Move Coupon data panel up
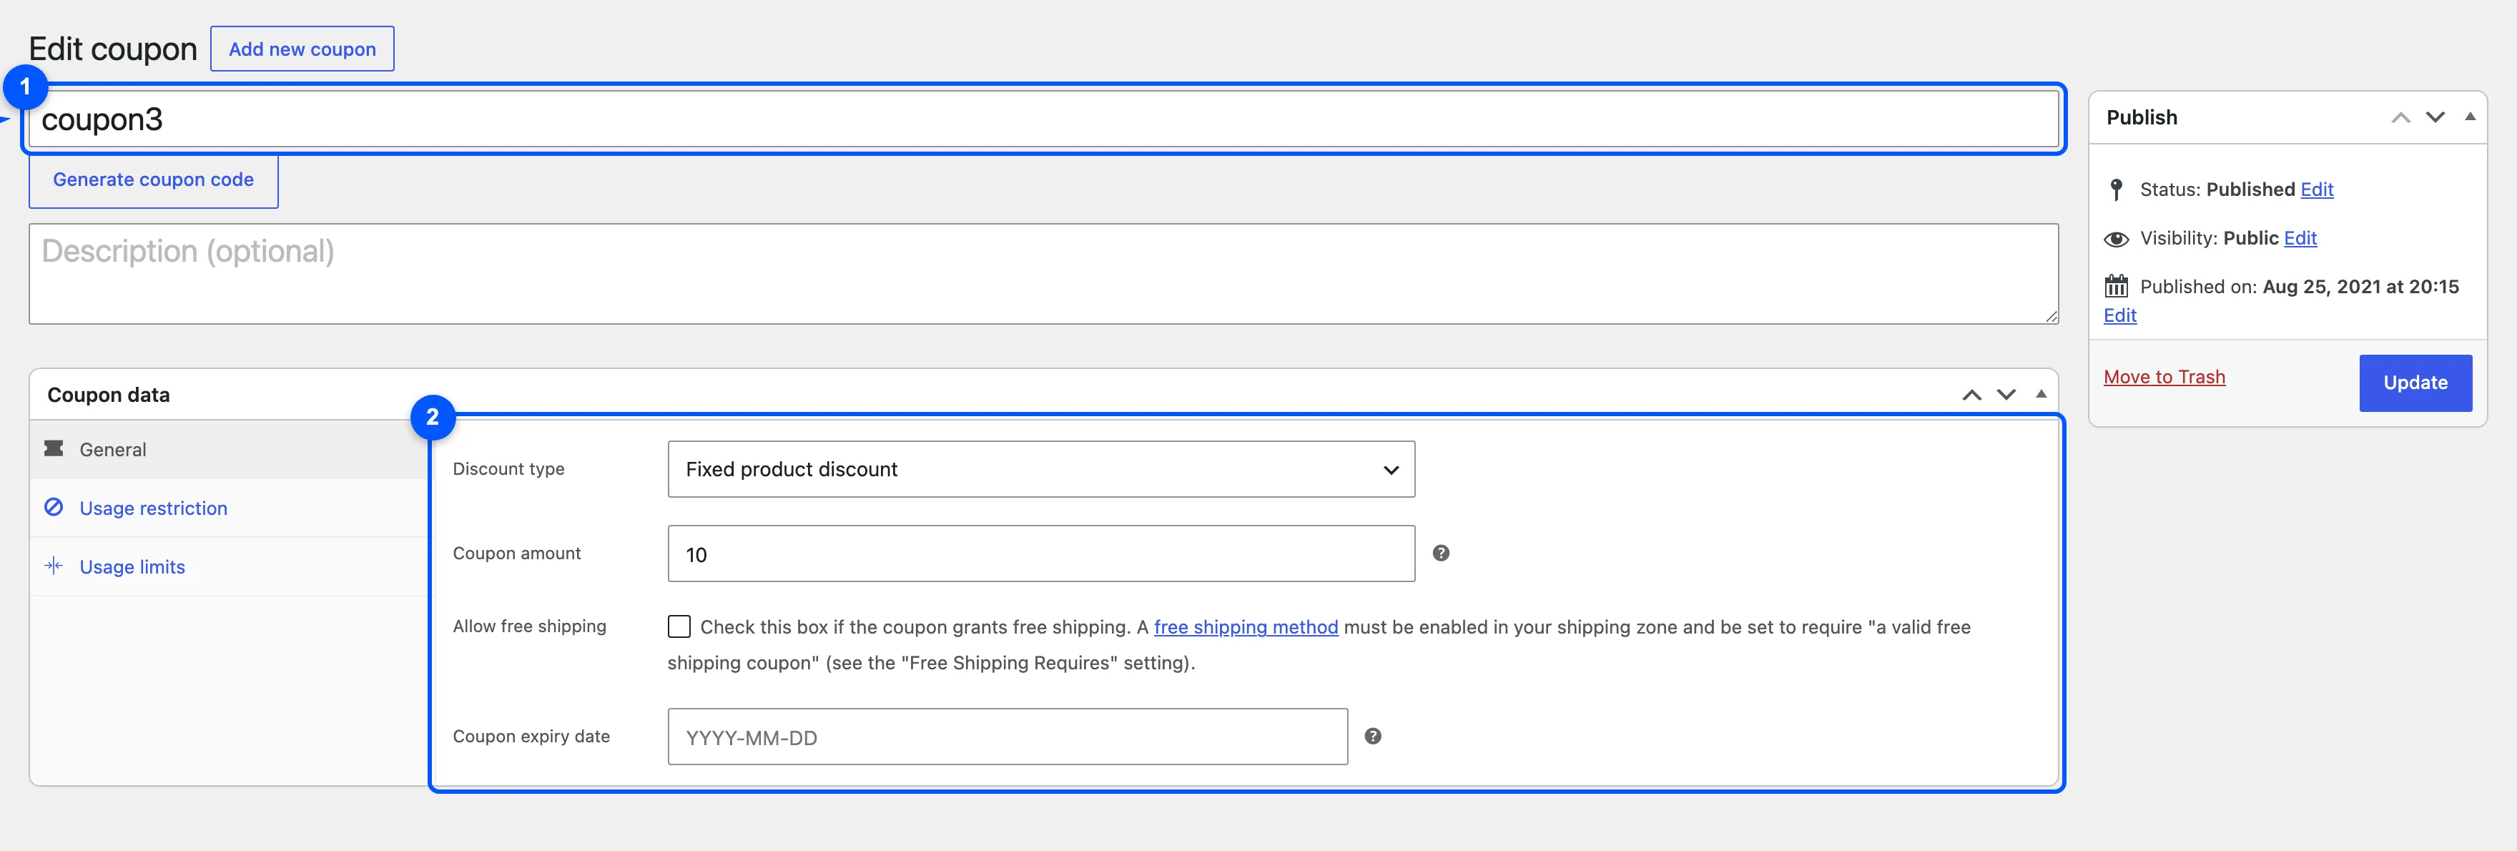Image resolution: width=2517 pixels, height=851 pixels. coord(1972,395)
